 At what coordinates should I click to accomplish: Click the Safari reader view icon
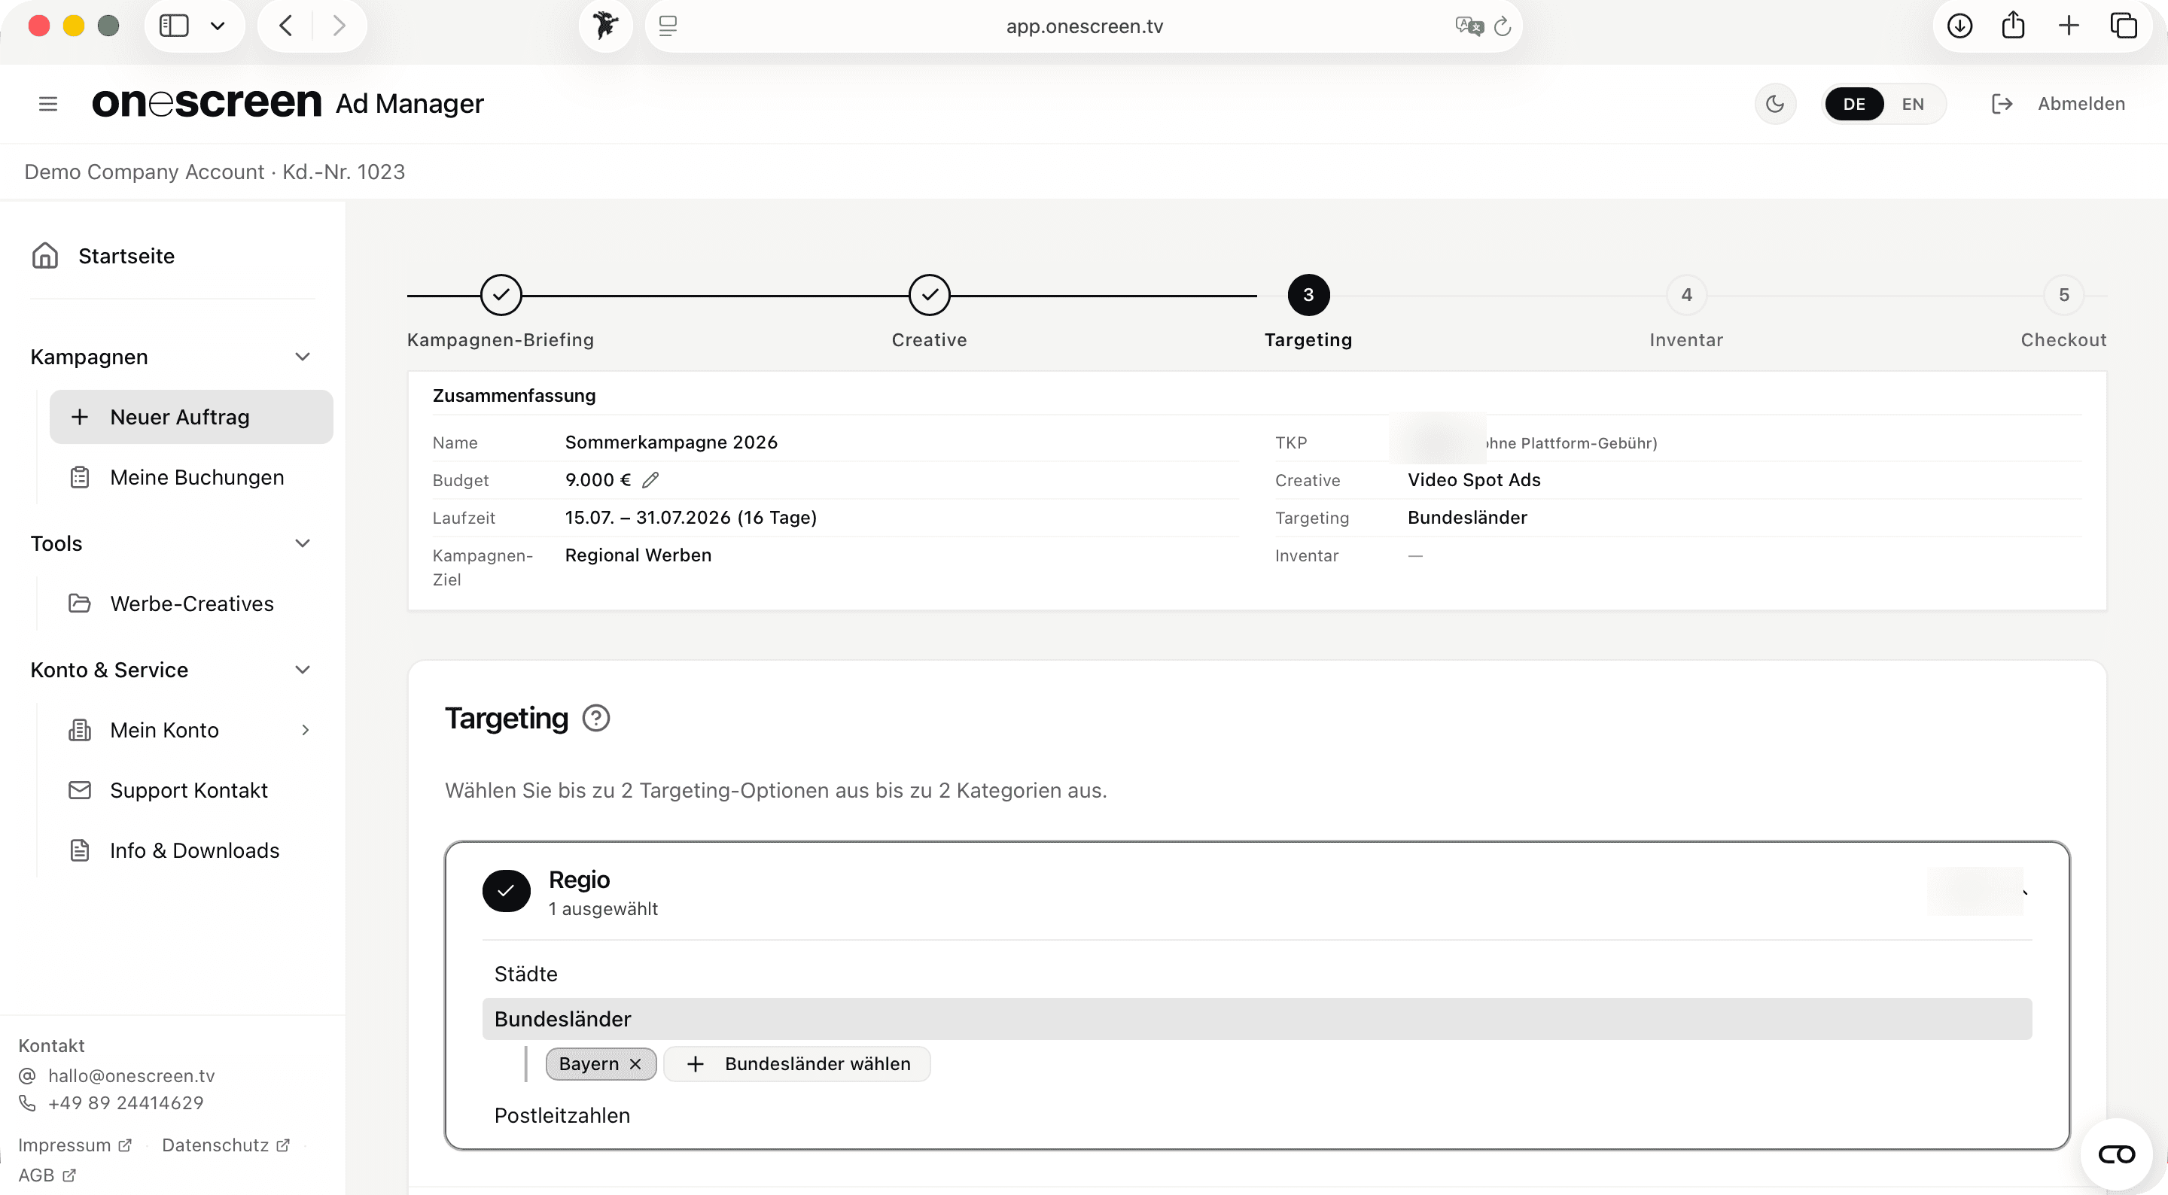coord(668,26)
